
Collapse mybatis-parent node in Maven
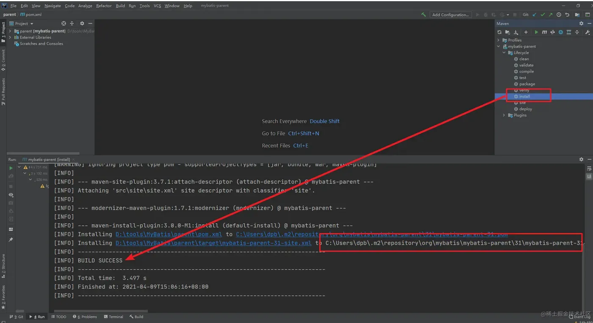(x=499, y=47)
